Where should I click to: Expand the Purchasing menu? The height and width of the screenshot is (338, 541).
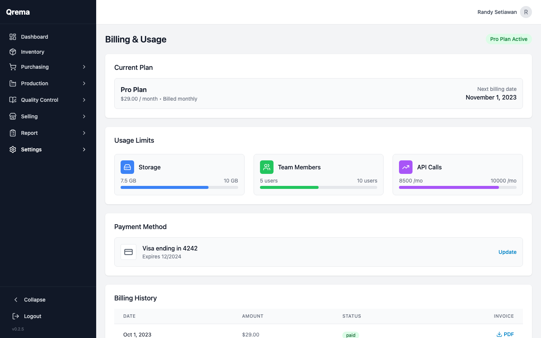pyautogui.click(x=84, y=67)
